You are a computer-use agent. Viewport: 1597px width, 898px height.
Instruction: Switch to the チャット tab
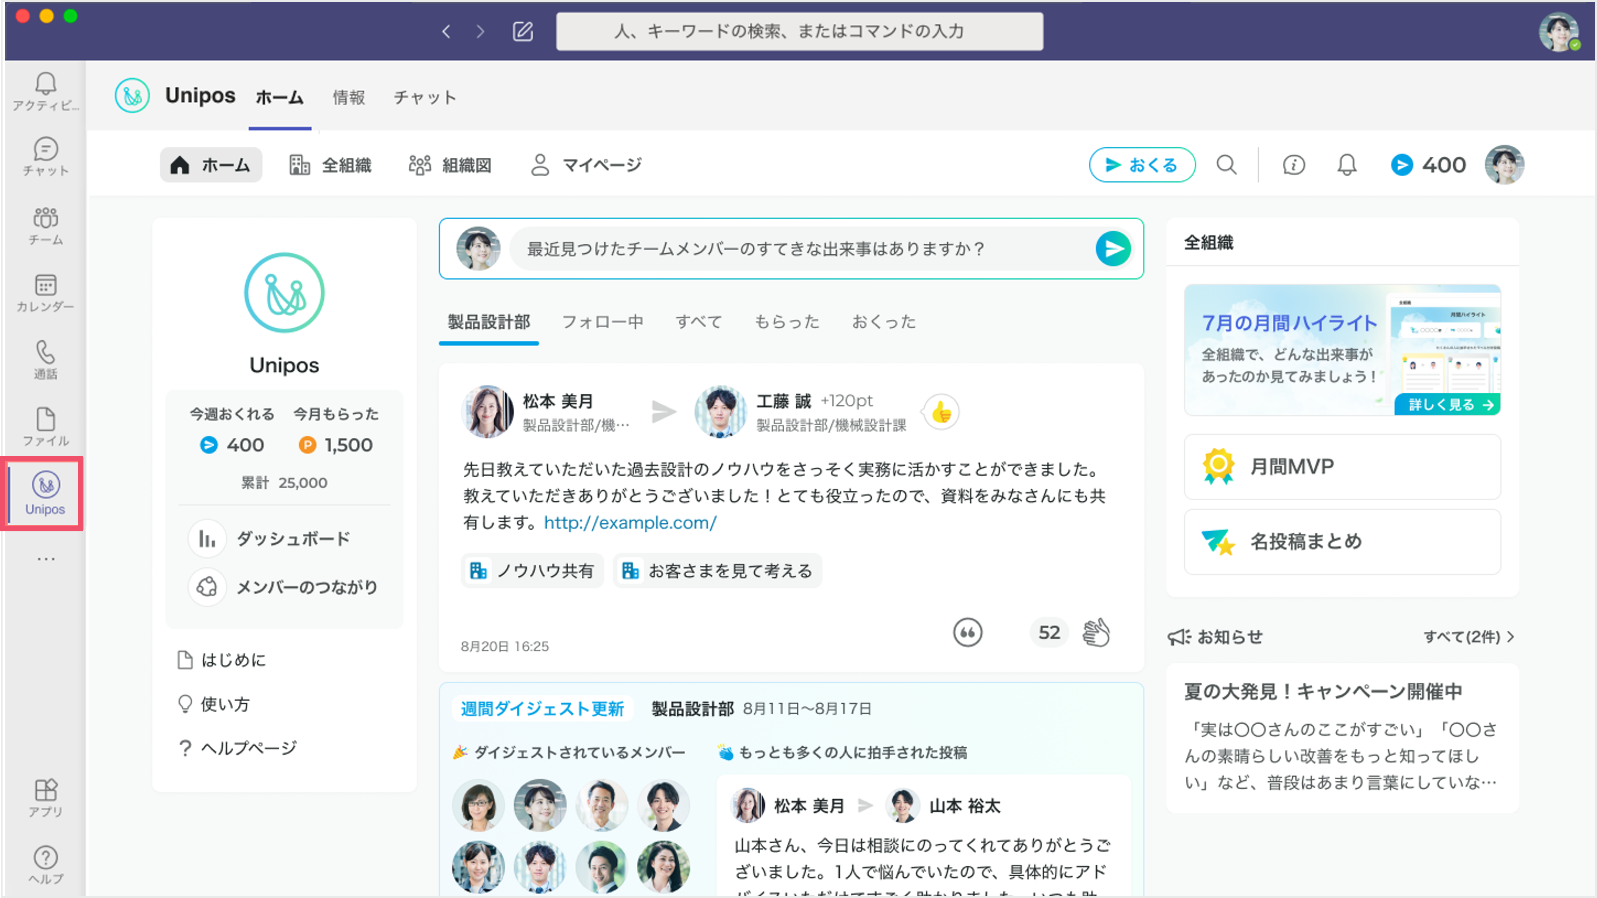[x=425, y=97]
